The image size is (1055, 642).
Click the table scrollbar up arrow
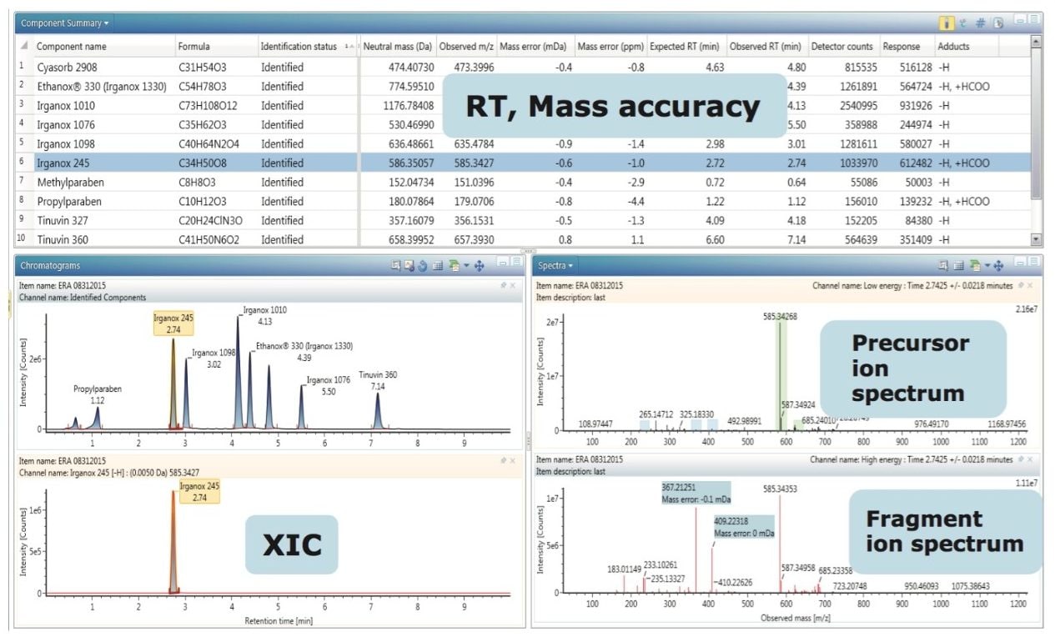click(1037, 40)
